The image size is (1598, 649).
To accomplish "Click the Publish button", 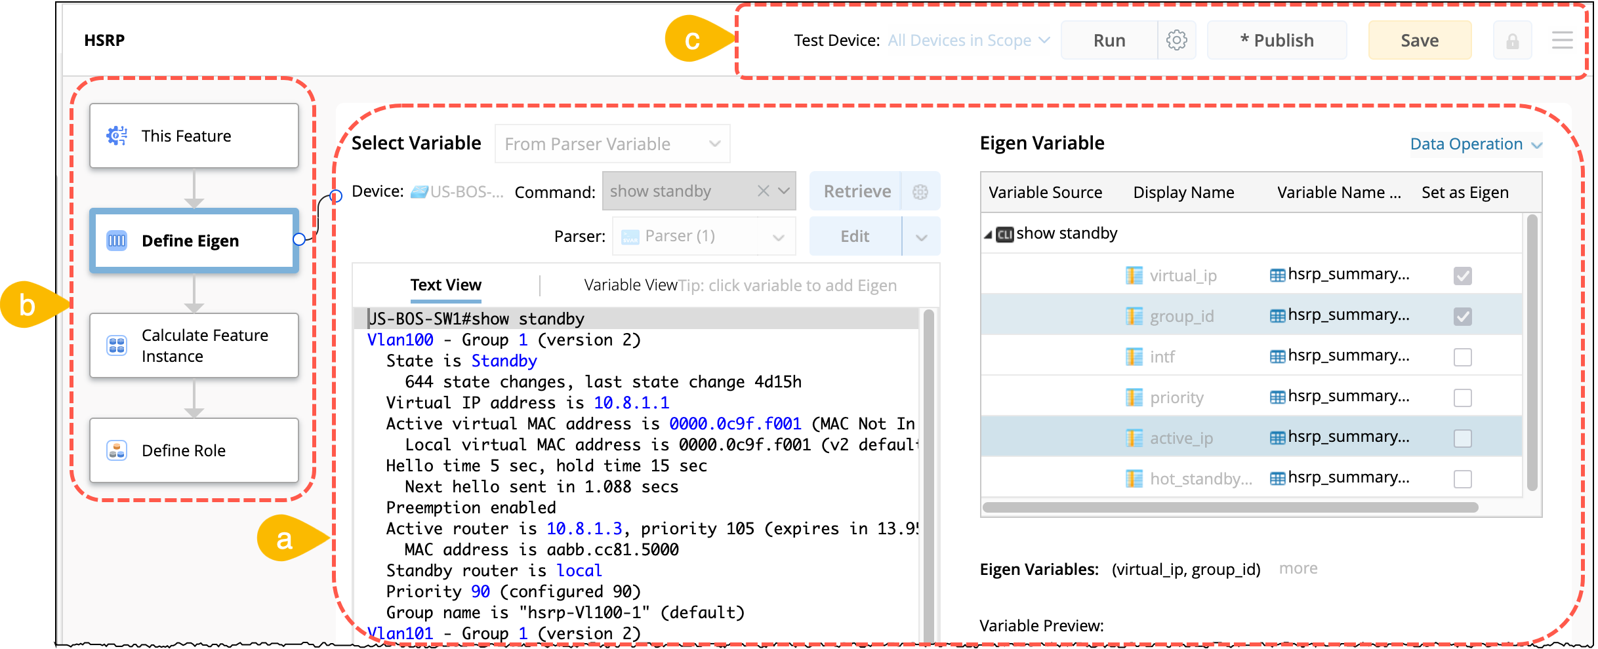I will [x=1276, y=41].
